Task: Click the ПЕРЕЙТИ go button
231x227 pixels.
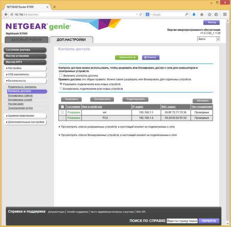Action: (x=209, y=221)
